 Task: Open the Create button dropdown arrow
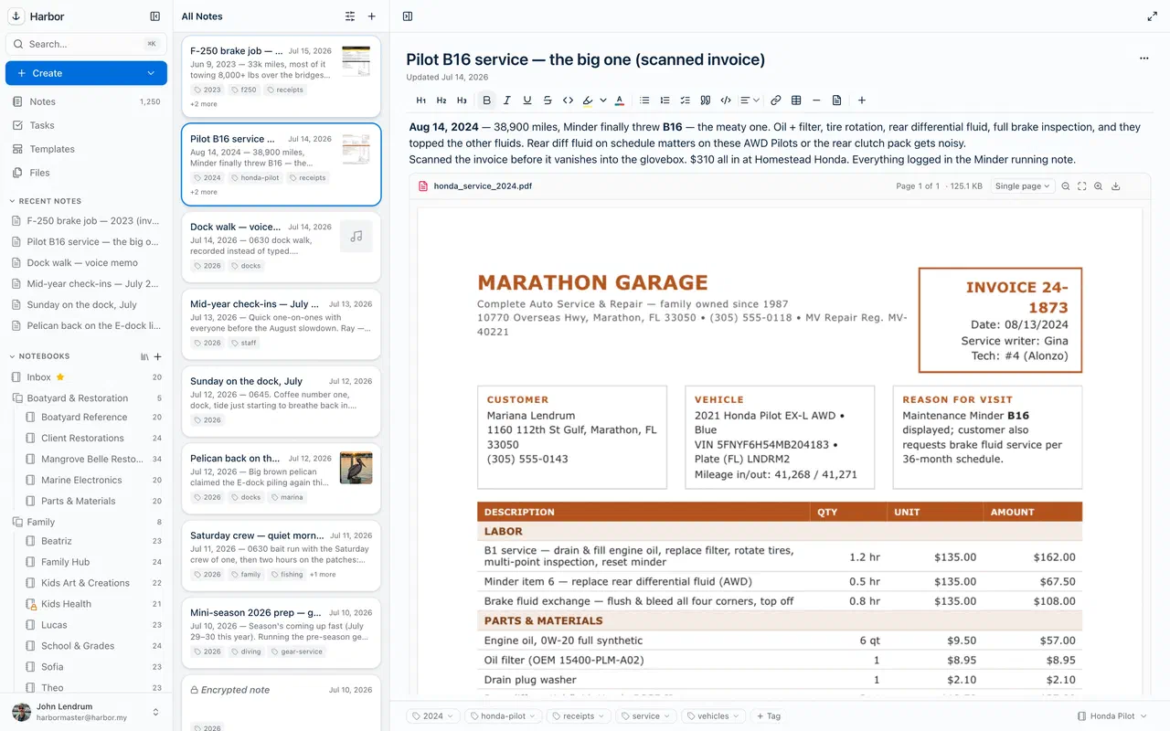(152, 73)
